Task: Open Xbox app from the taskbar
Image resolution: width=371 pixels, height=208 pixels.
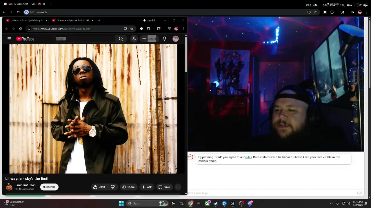Action: coord(207,203)
